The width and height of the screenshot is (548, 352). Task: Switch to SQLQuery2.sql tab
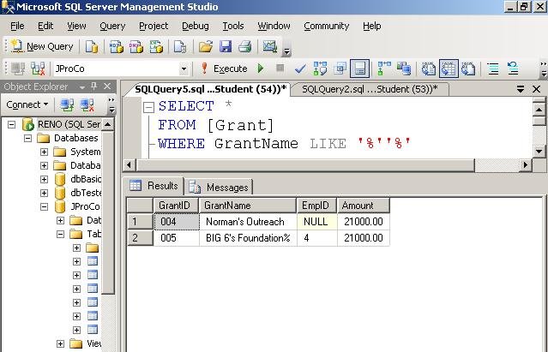point(370,89)
